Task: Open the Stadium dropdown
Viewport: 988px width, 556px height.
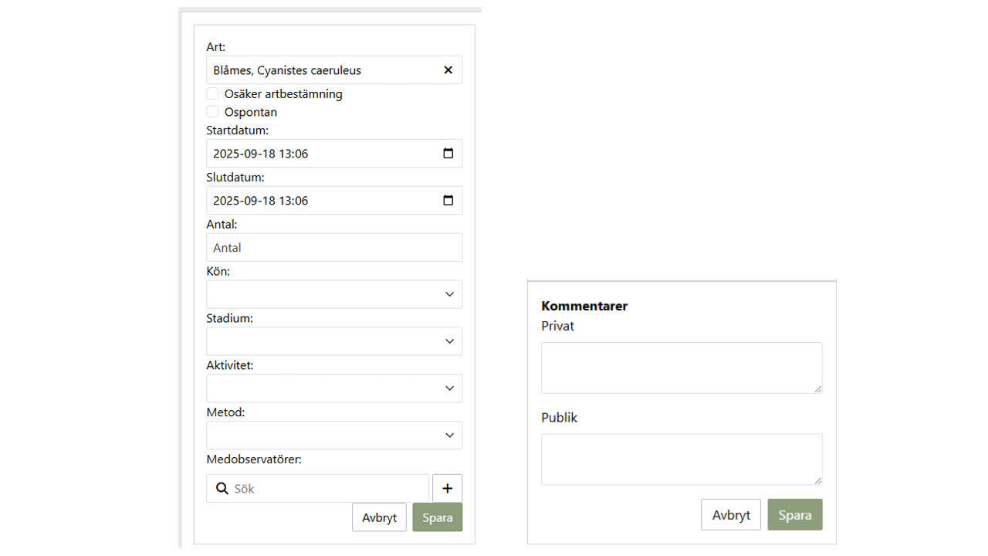Action: point(334,341)
